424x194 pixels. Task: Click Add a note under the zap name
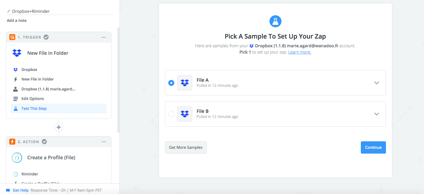click(17, 20)
